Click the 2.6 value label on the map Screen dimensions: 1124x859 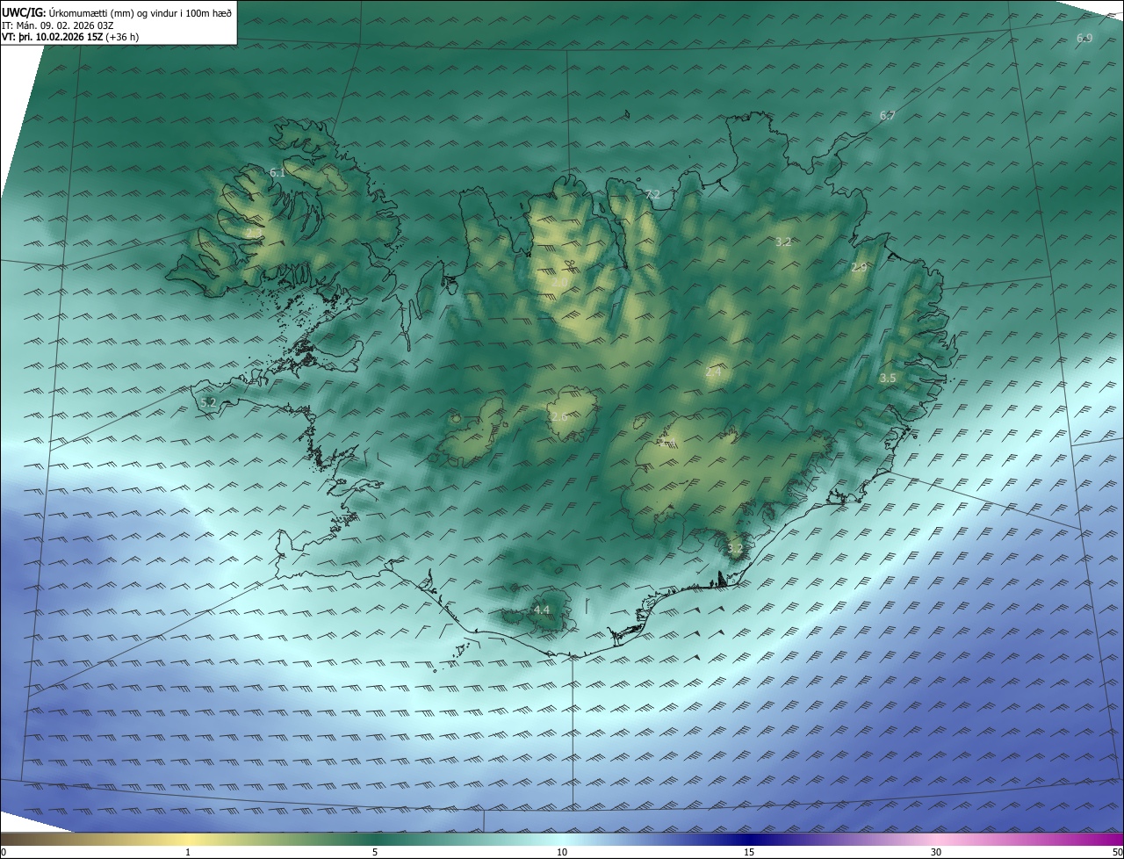558,417
